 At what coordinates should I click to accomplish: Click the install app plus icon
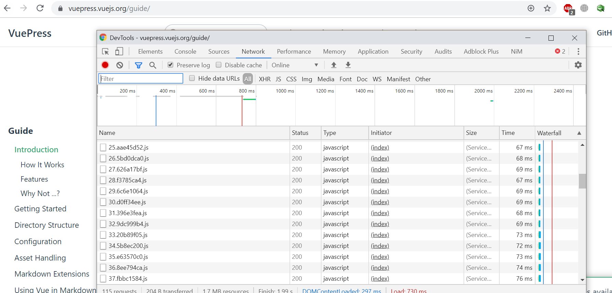[531, 8]
